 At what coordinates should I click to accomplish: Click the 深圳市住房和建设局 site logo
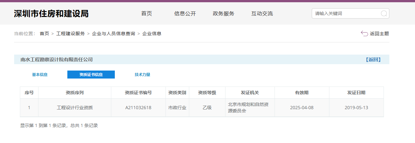51,13
